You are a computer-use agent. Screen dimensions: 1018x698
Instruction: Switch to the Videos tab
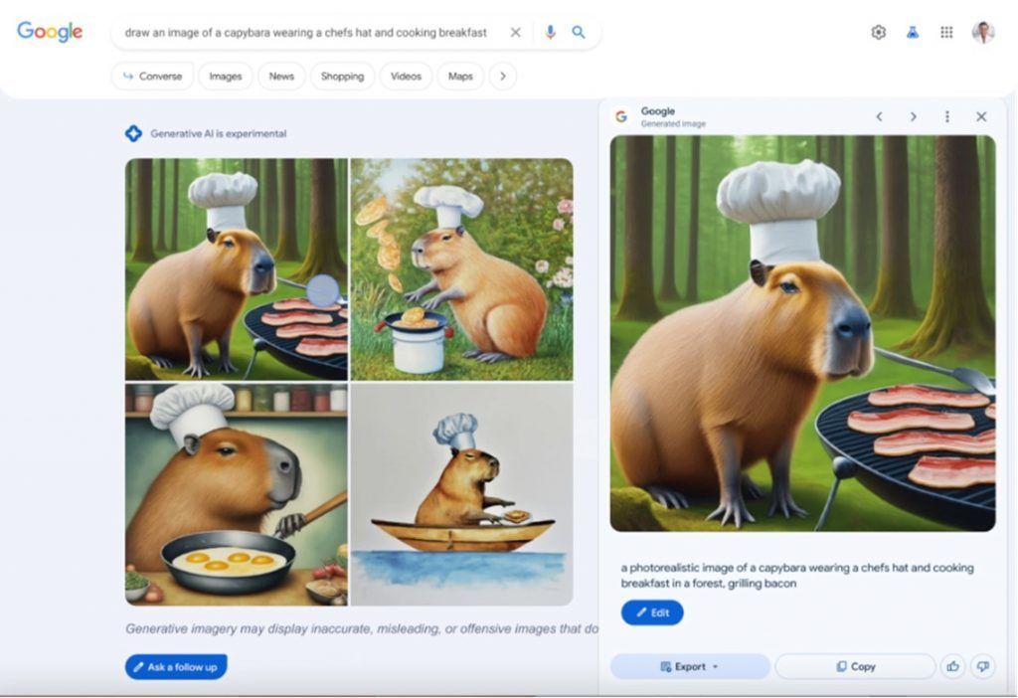click(x=406, y=76)
